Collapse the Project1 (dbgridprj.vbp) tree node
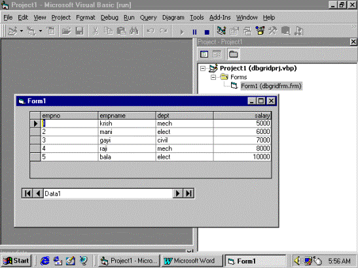Image resolution: width=358 pixels, height=268 pixels. click(203, 68)
